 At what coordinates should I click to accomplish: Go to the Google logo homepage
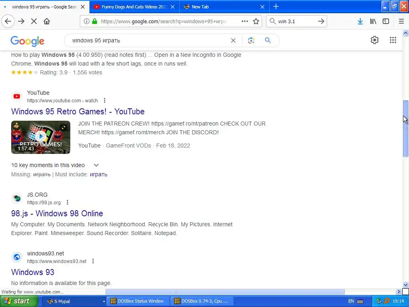(x=28, y=41)
